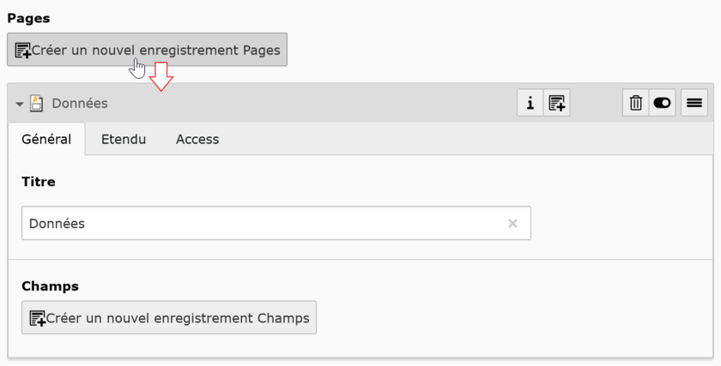Click the Titre field label
This screenshot has height=366, width=721.
click(x=39, y=182)
